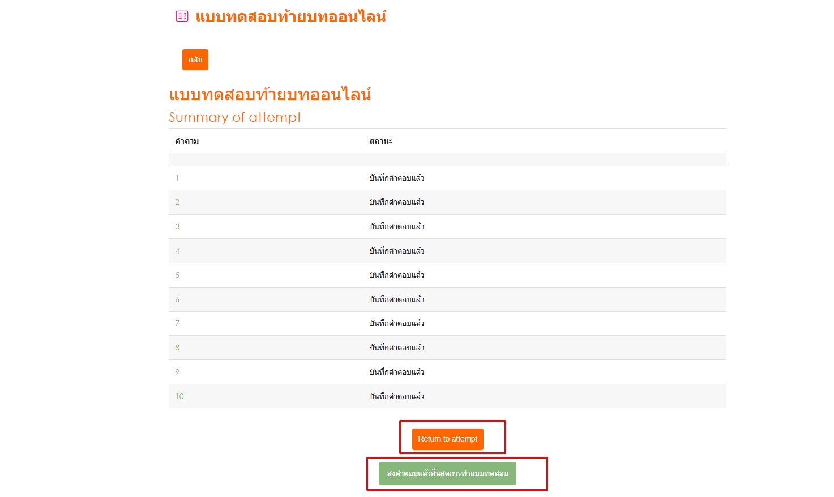
Task: Select question 10 link
Action: point(179,397)
